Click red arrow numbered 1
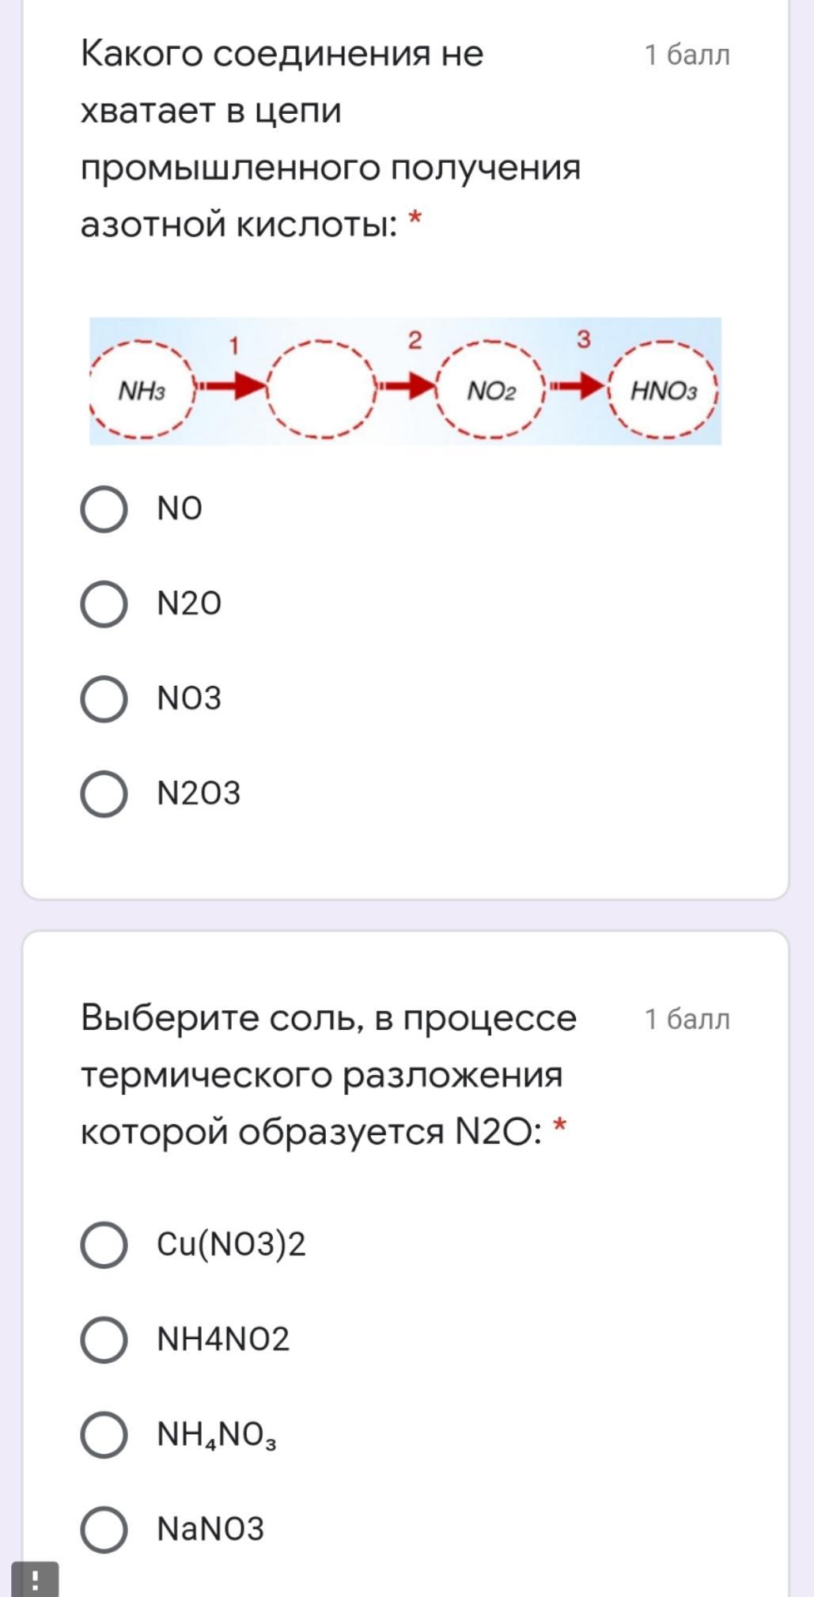This screenshot has width=814, height=1597. click(234, 386)
